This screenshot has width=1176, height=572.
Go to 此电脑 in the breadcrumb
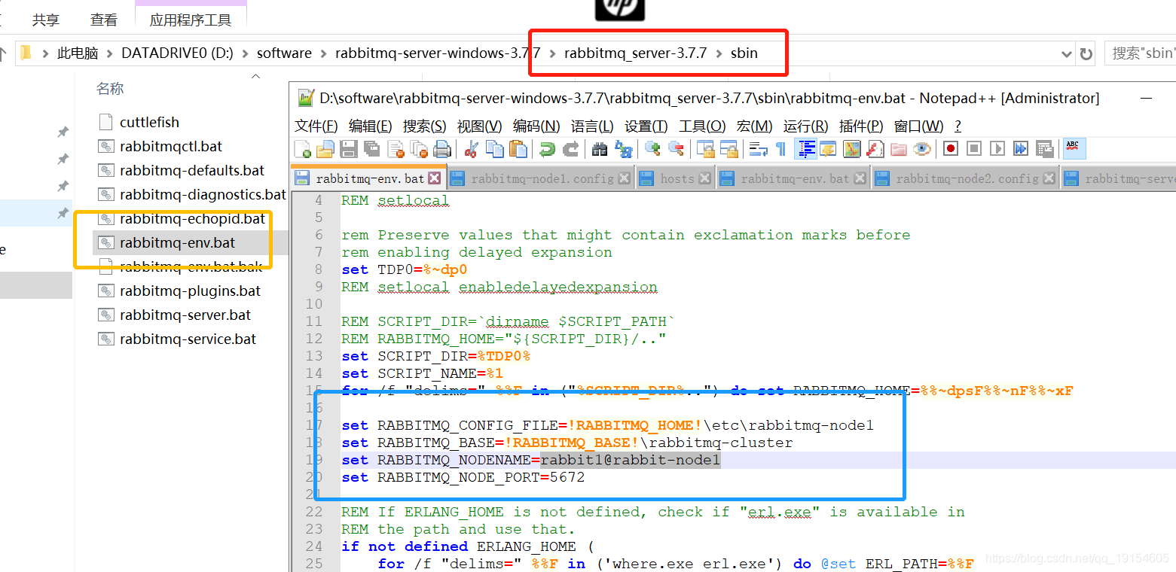[x=78, y=53]
